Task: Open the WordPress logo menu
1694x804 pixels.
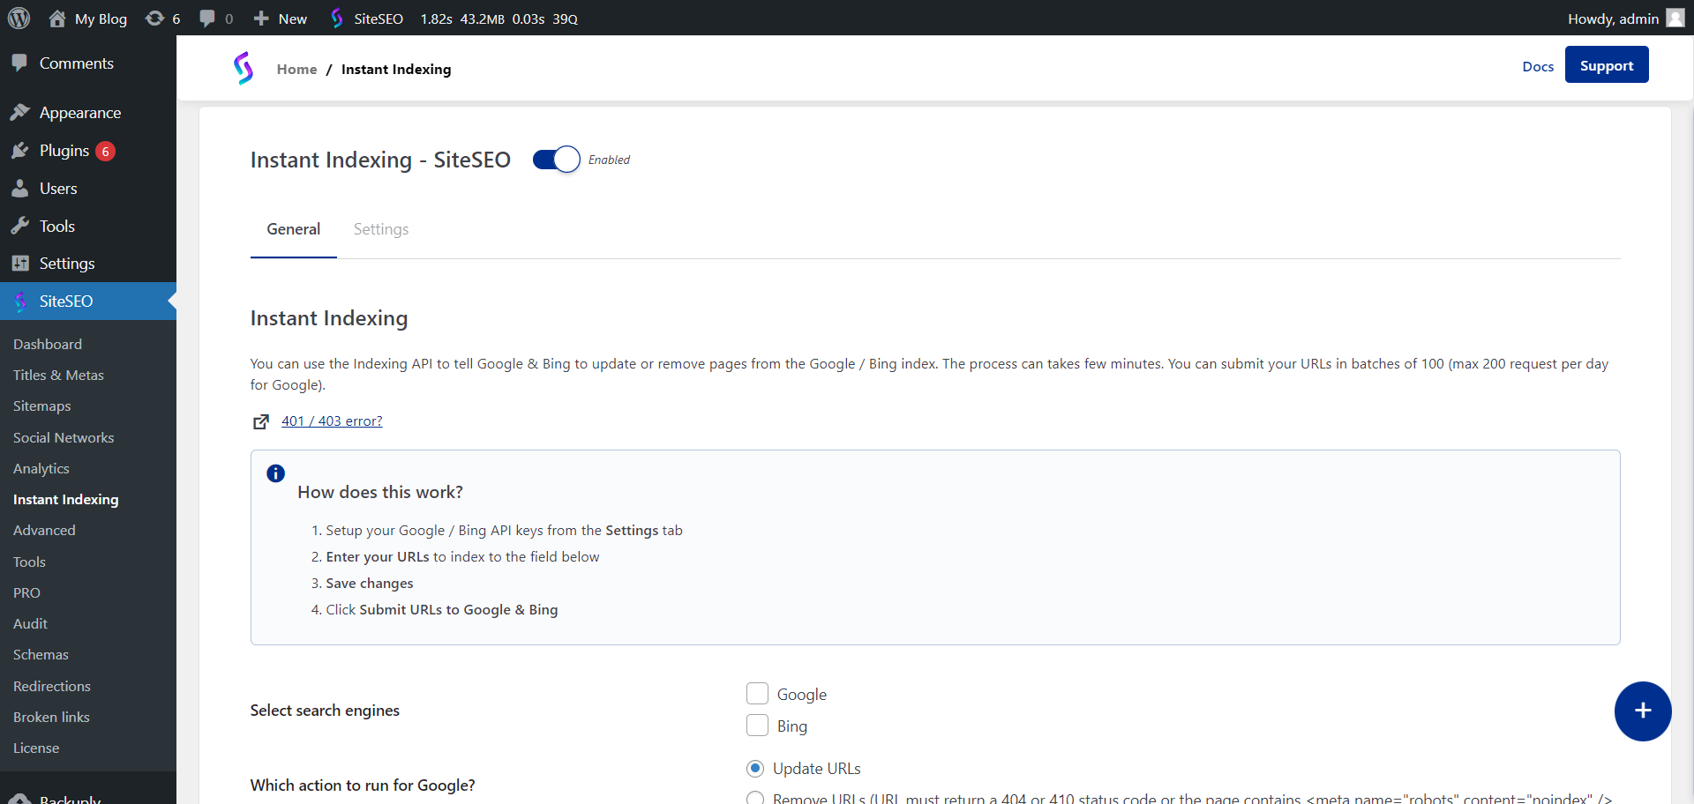Action: (19, 18)
